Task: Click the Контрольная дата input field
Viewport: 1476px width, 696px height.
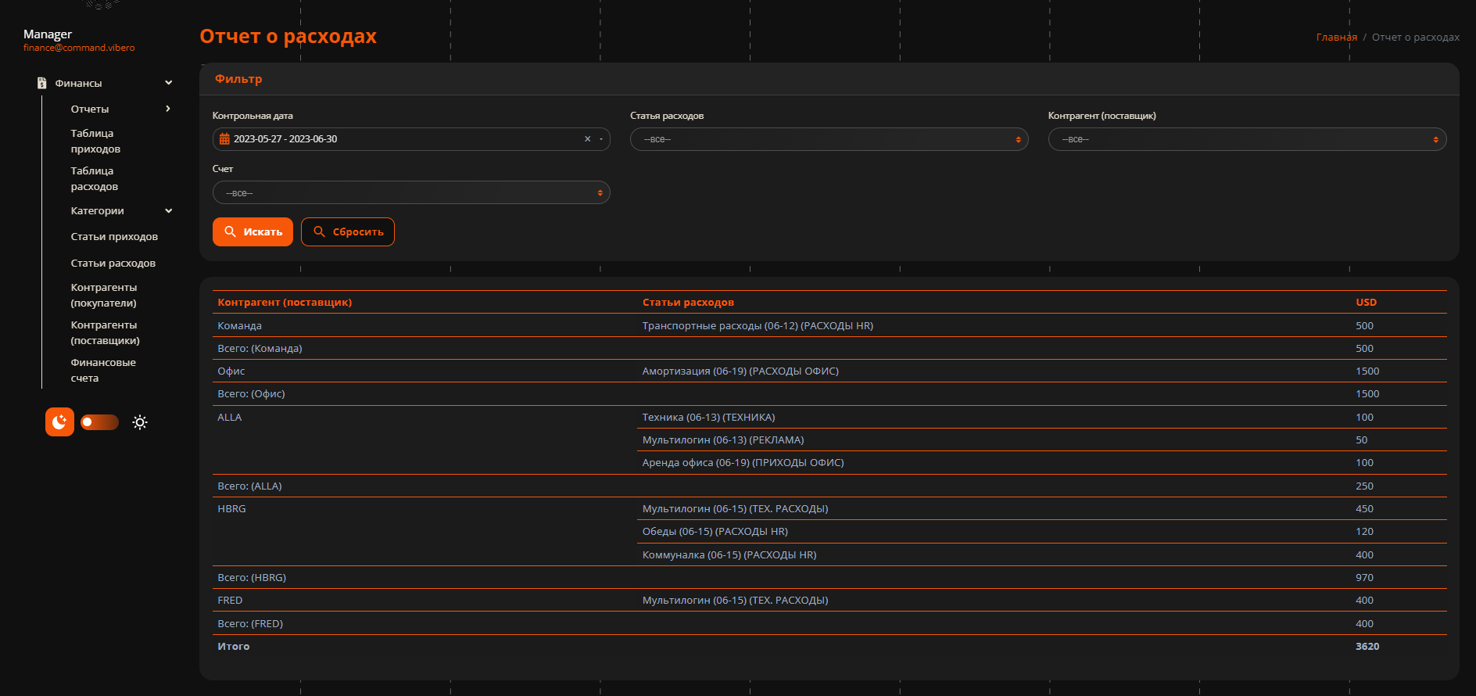Action: point(411,139)
